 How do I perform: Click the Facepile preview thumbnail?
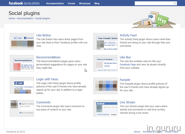click(x=105, y=86)
